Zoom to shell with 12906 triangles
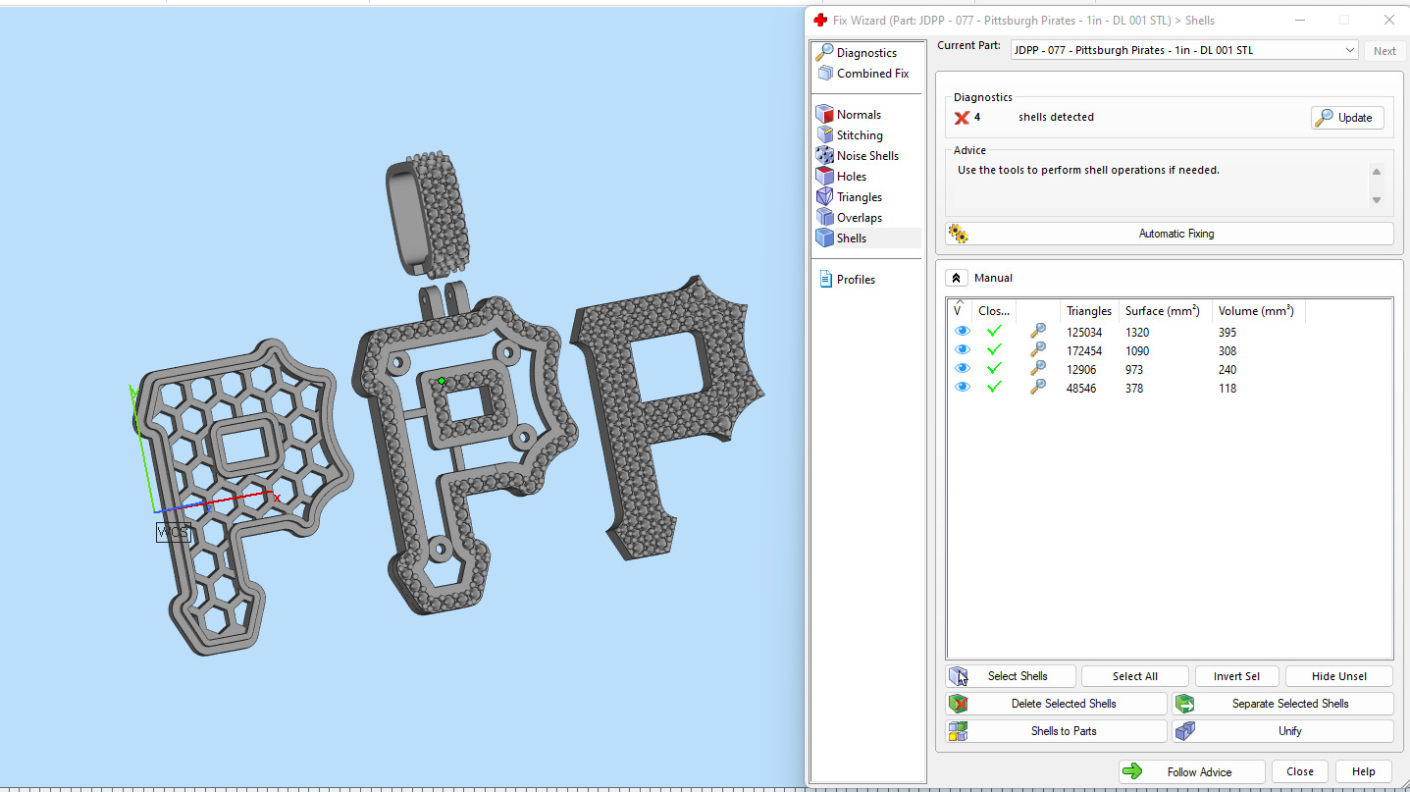 point(1037,369)
